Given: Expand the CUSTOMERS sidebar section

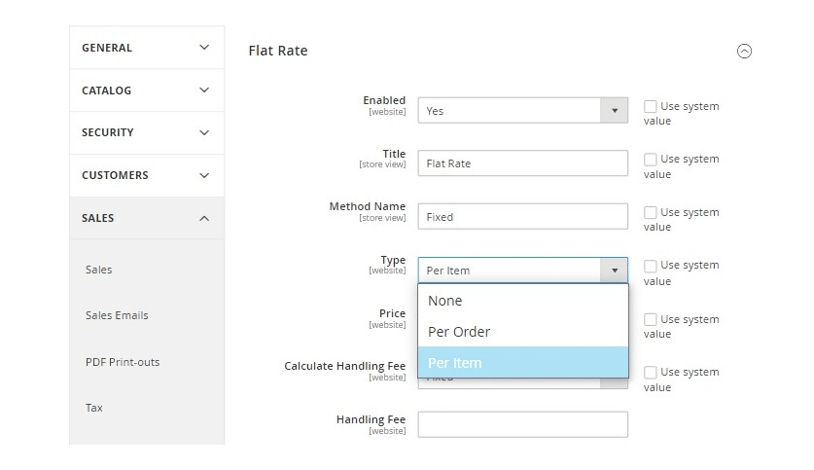Looking at the screenshot, I should pos(147,175).
